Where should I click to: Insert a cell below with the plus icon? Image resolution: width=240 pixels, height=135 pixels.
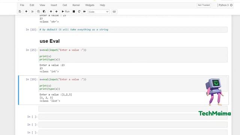26,12
